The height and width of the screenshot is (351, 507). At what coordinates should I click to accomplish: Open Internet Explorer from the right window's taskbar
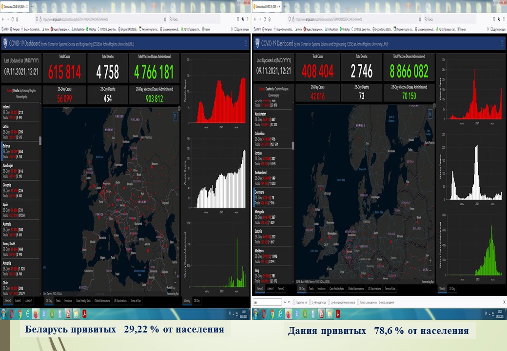click(280, 313)
